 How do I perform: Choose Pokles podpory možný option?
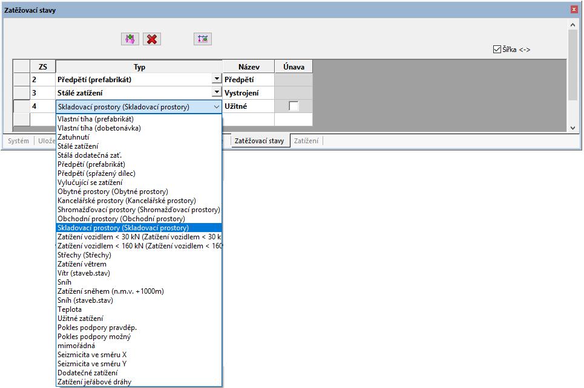point(139,337)
